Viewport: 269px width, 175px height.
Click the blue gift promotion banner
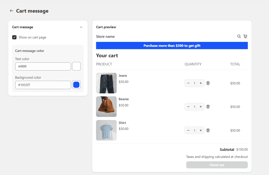pos(172,46)
